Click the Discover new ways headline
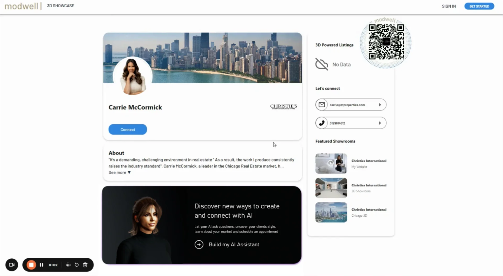Screen dimensions: 503x276 point(237,211)
